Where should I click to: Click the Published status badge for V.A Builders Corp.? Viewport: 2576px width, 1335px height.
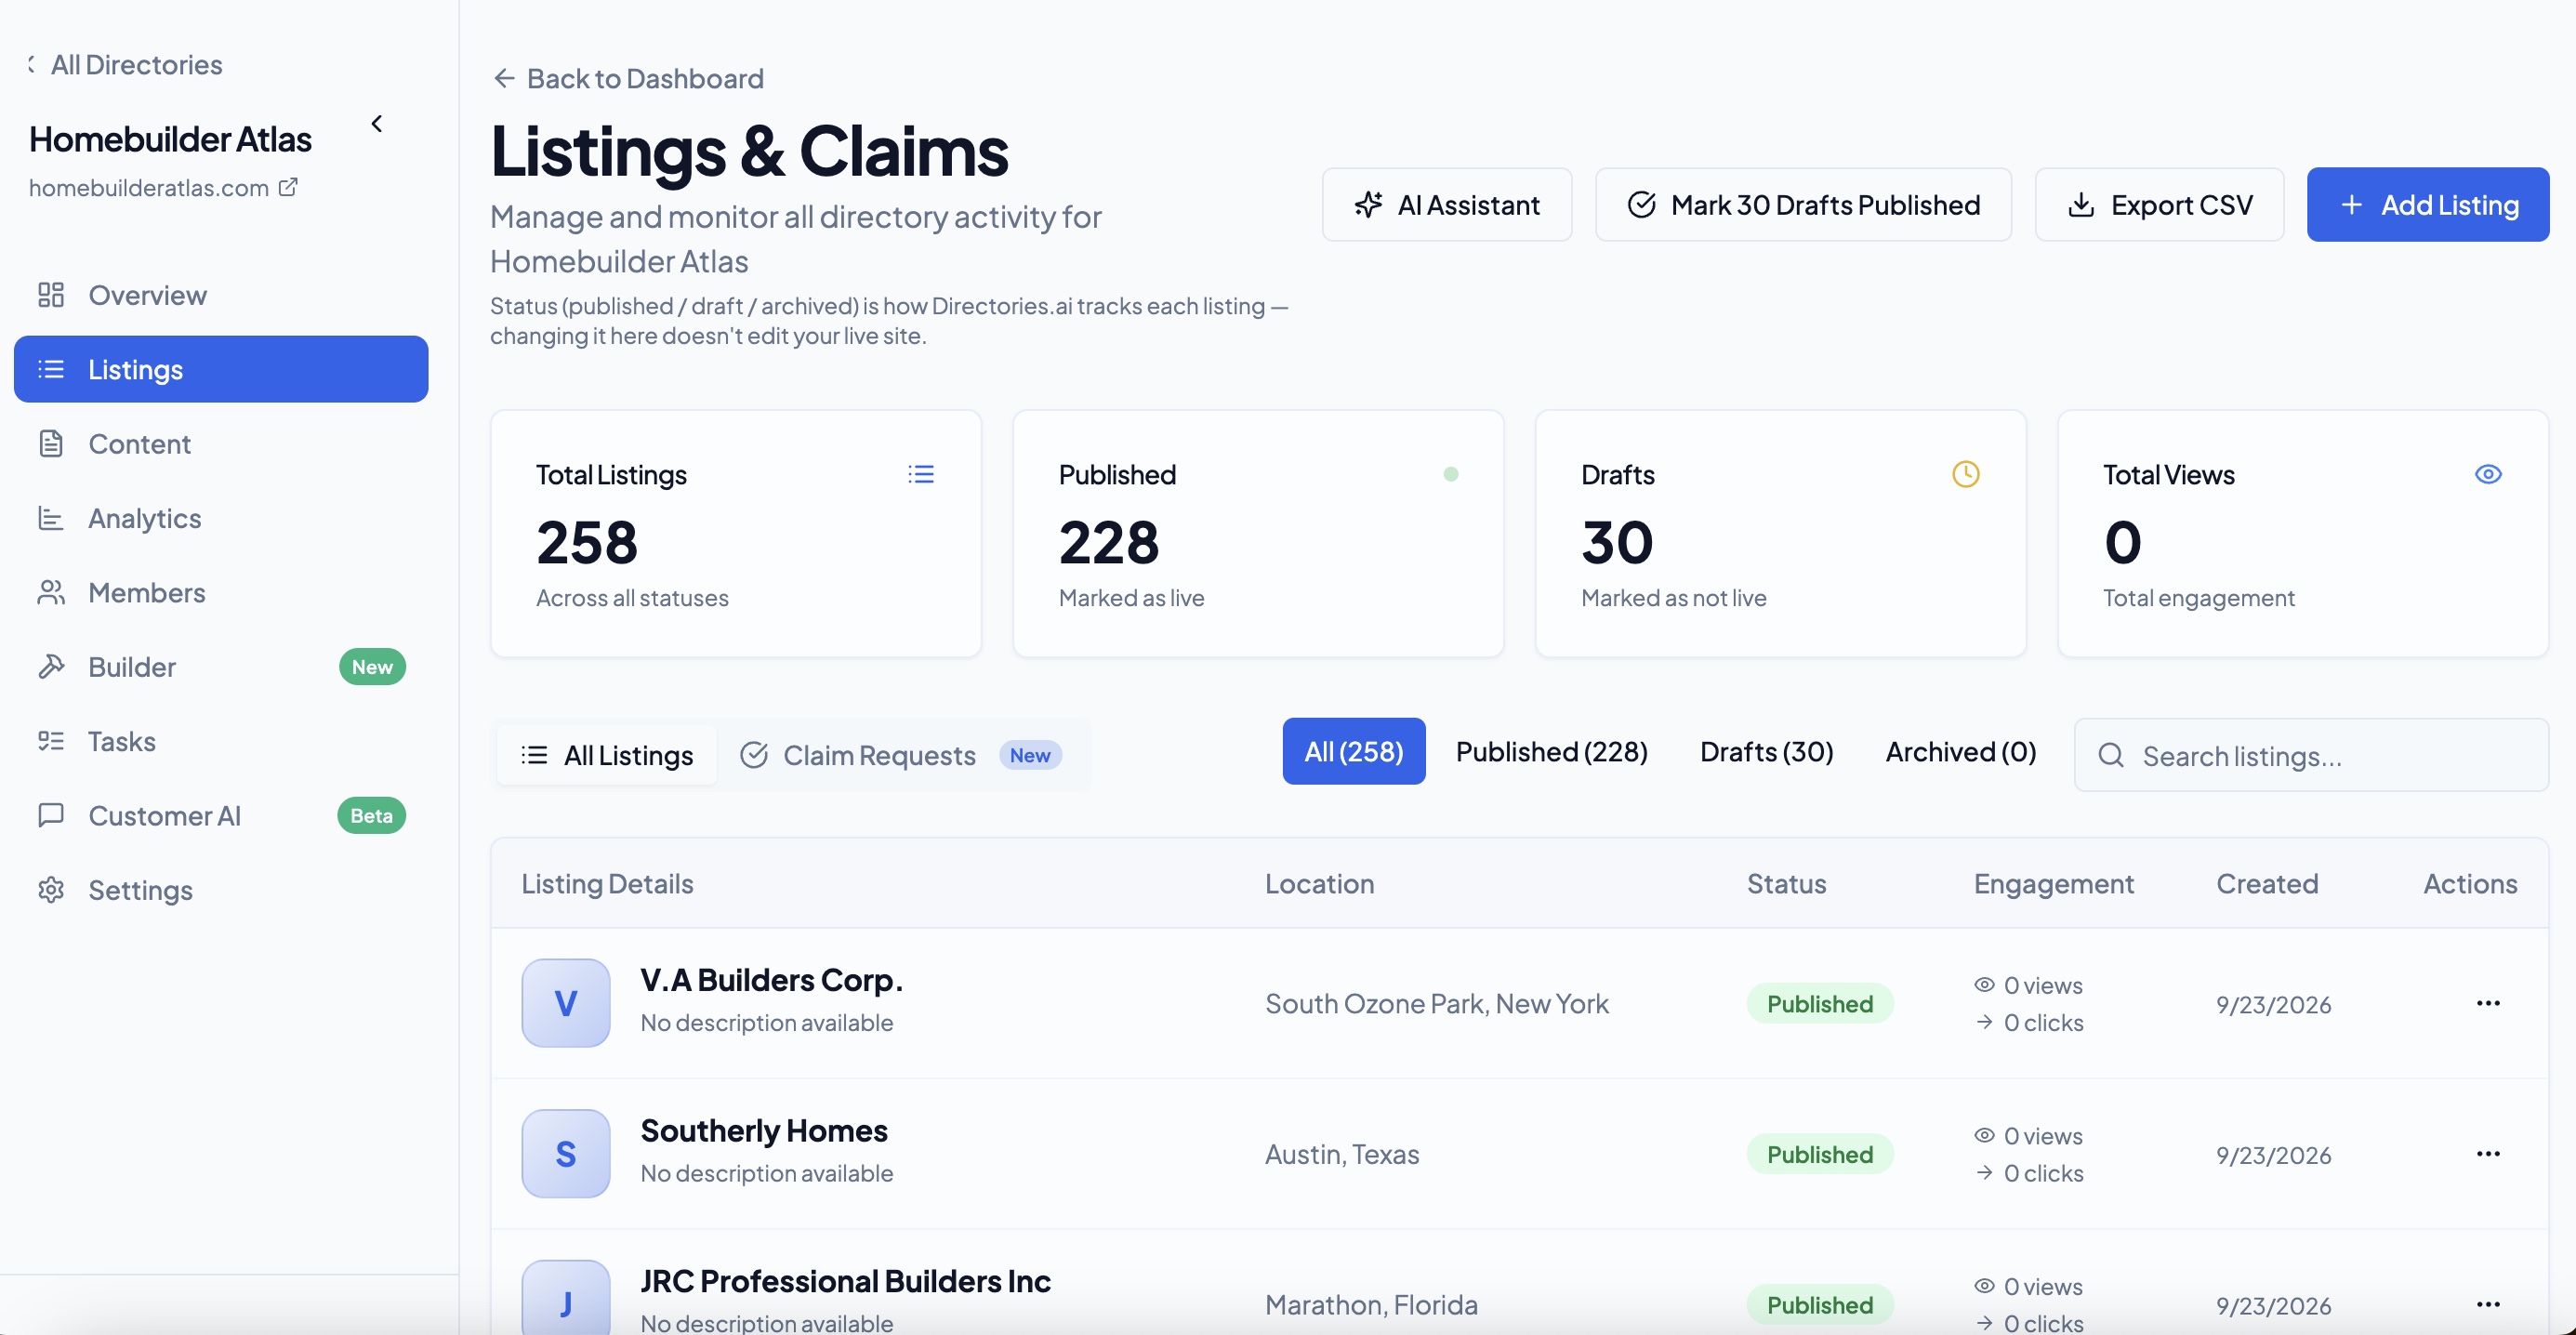[x=1820, y=1003]
